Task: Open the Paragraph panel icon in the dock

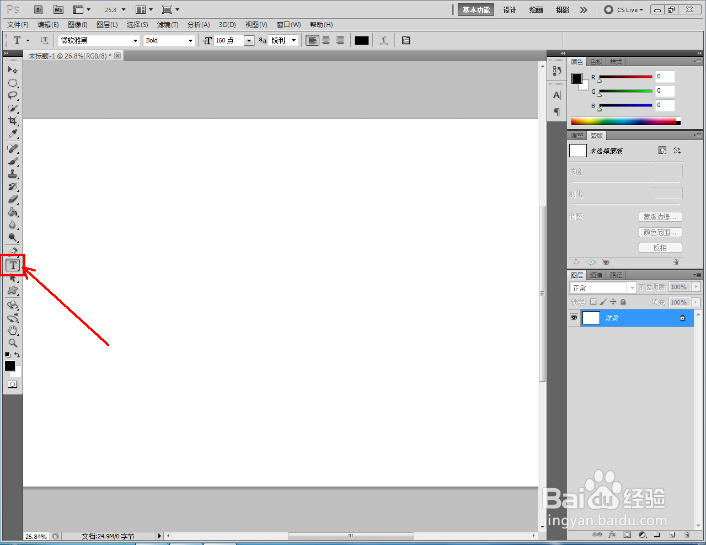Action: pos(557,112)
